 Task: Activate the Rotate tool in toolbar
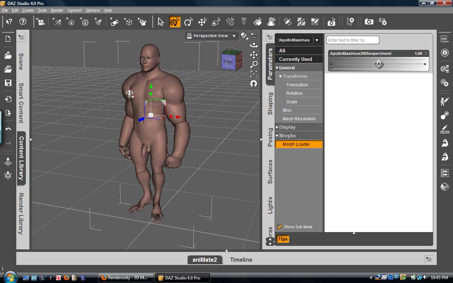coord(188,22)
